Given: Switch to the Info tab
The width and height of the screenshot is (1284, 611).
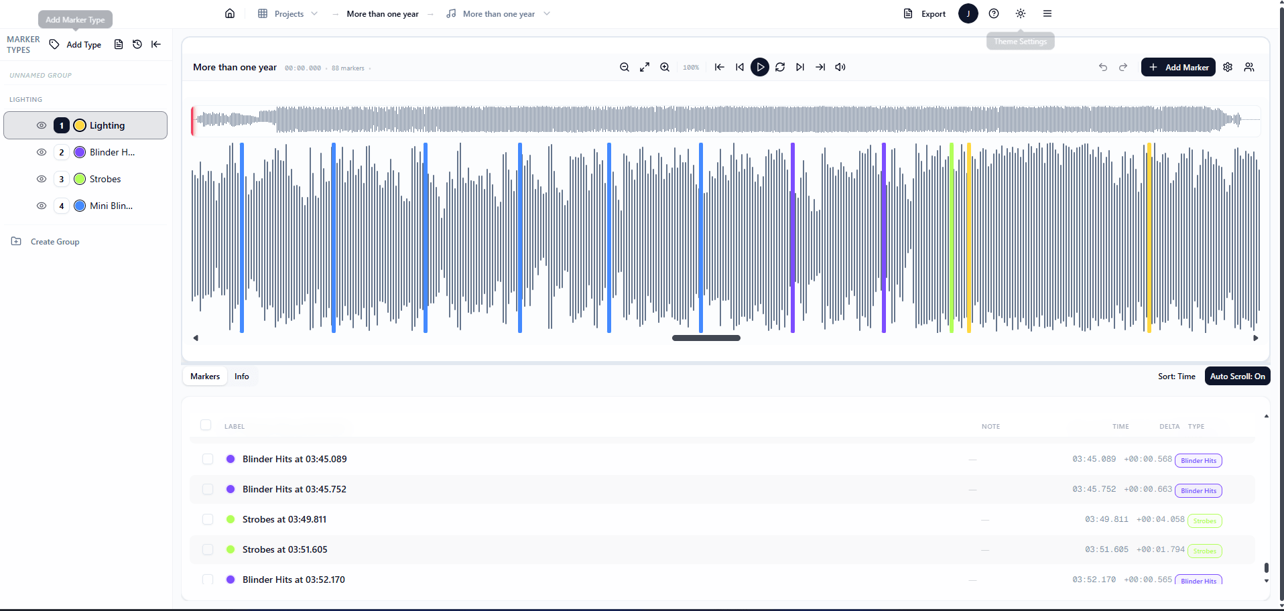Looking at the screenshot, I should tap(242, 376).
